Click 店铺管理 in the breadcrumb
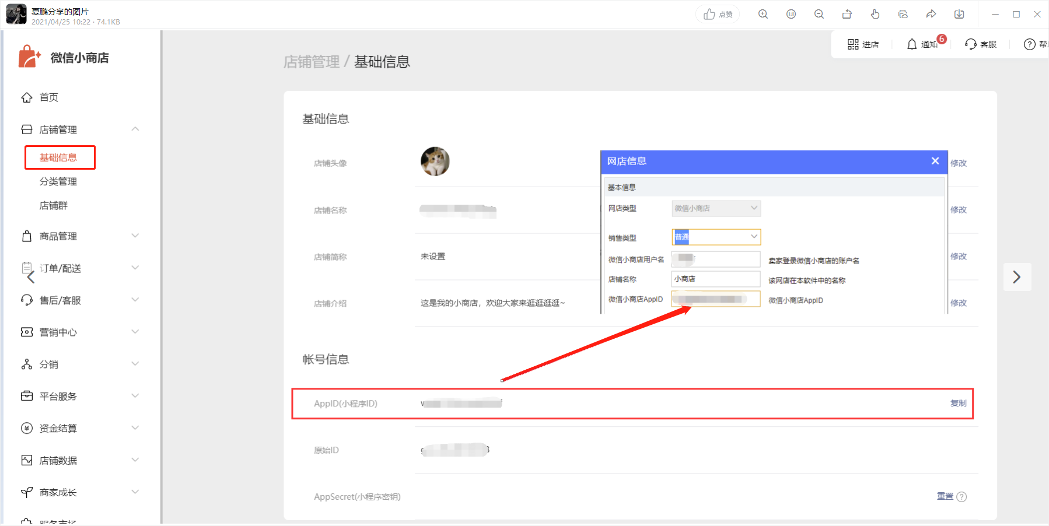 [x=312, y=62]
